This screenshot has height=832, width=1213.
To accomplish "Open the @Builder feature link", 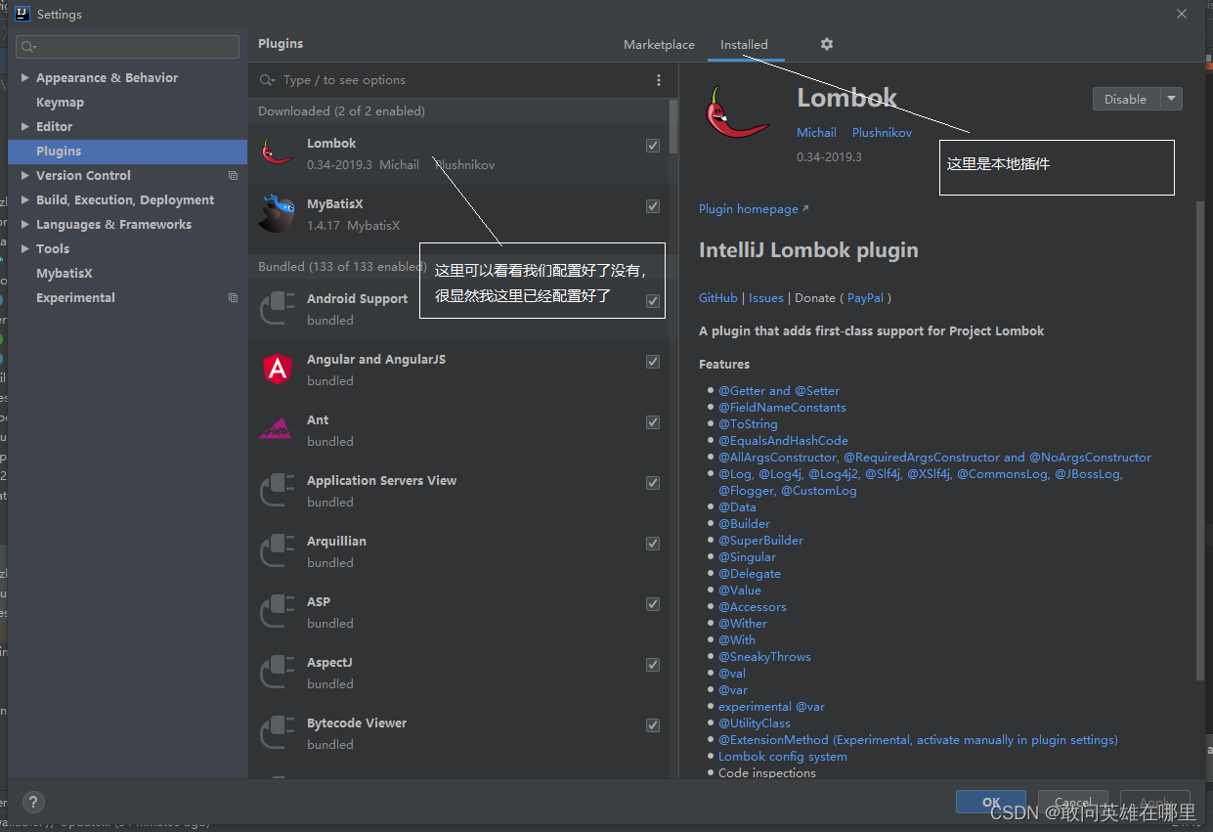I will [x=744, y=524].
